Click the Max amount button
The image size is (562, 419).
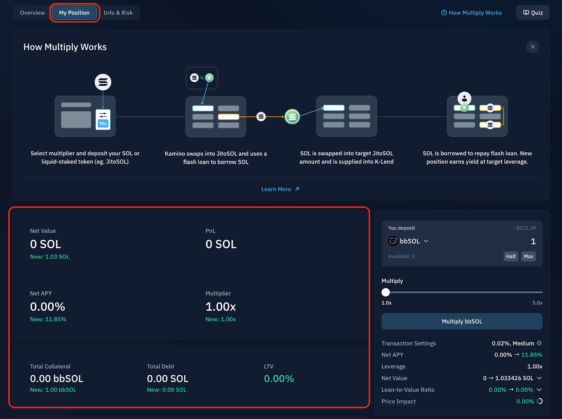[x=528, y=256]
